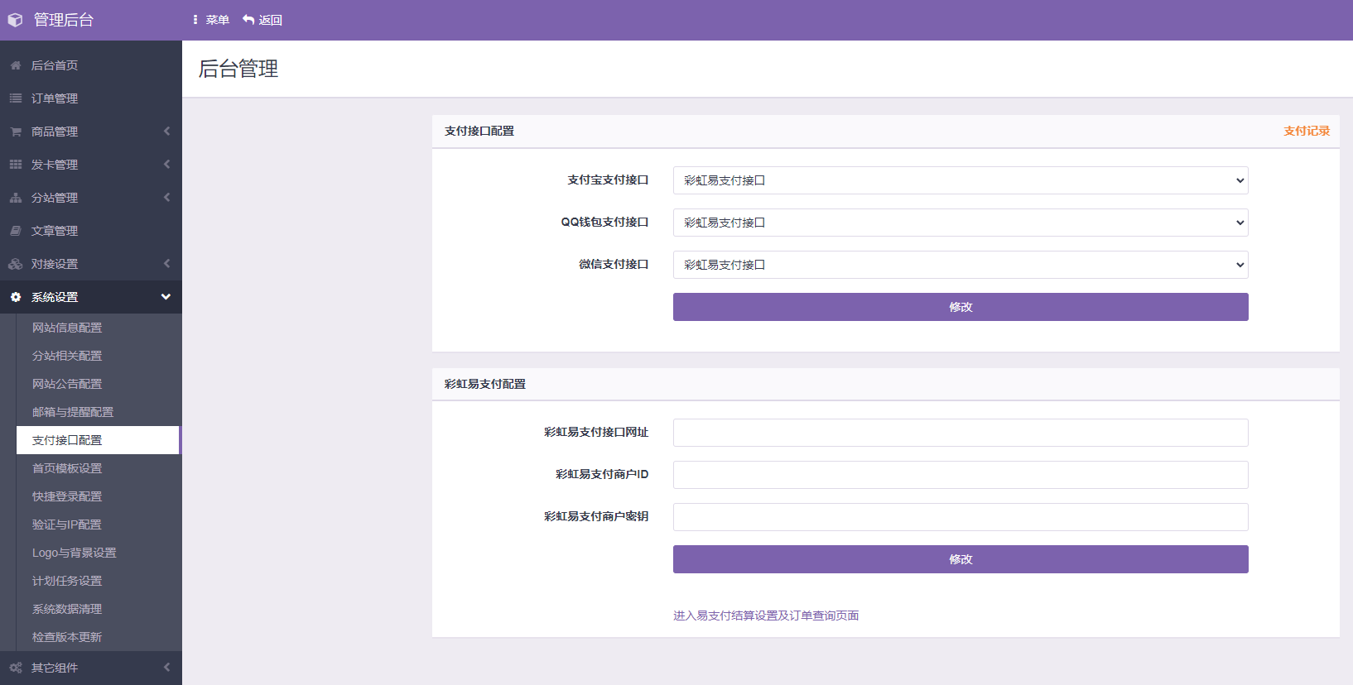Click the 支付接口配置 panel heading
Image resolution: width=1353 pixels, height=685 pixels.
coord(479,131)
